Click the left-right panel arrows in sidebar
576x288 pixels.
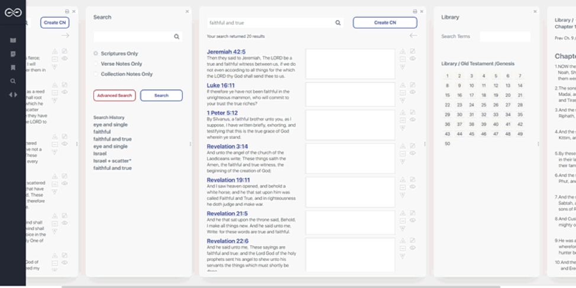[x=13, y=95]
